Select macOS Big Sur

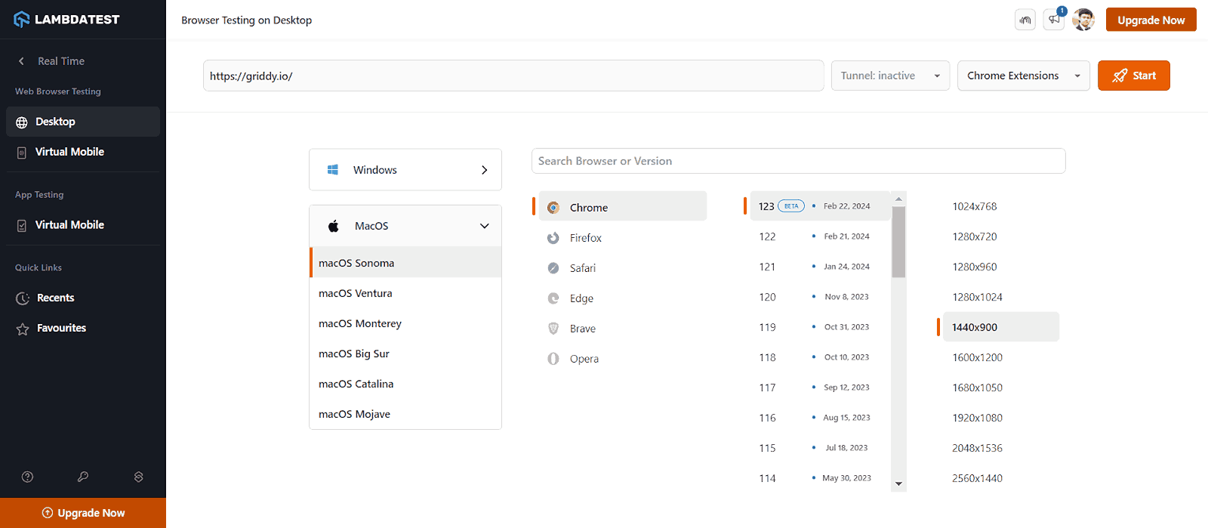coord(405,354)
